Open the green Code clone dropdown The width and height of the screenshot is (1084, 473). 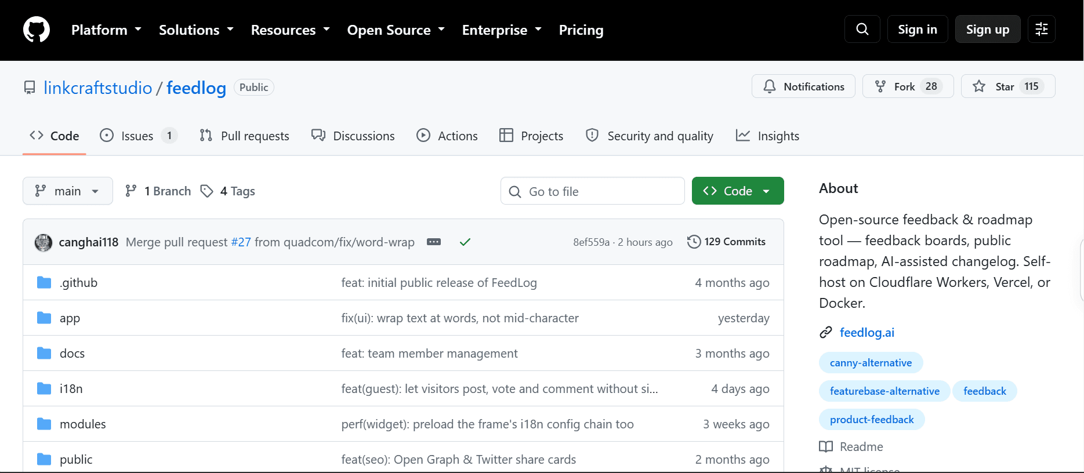click(x=738, y=191)
